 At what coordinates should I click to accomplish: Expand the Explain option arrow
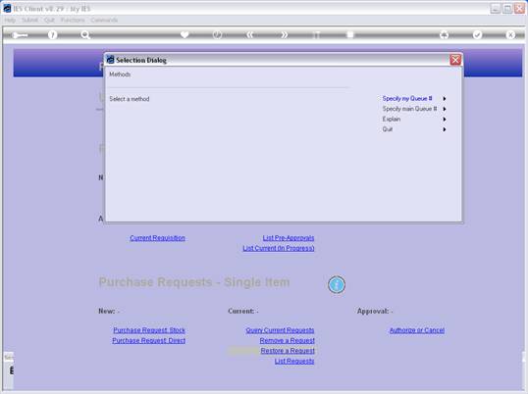445,120
